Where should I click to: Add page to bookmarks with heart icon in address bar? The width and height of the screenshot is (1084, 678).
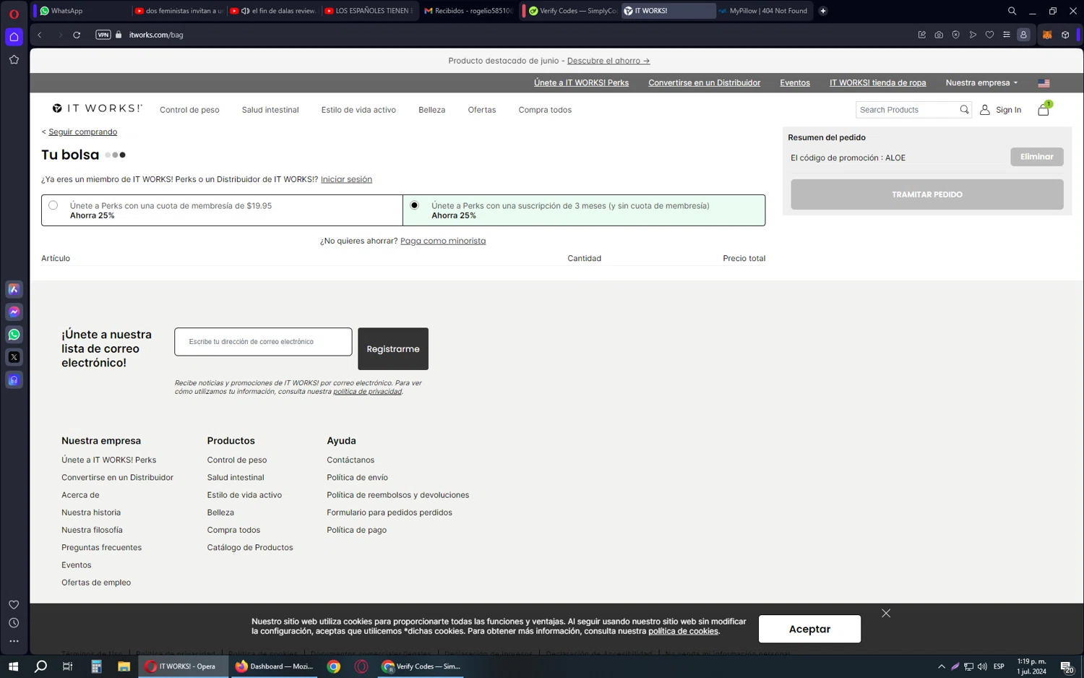[989, 35]
